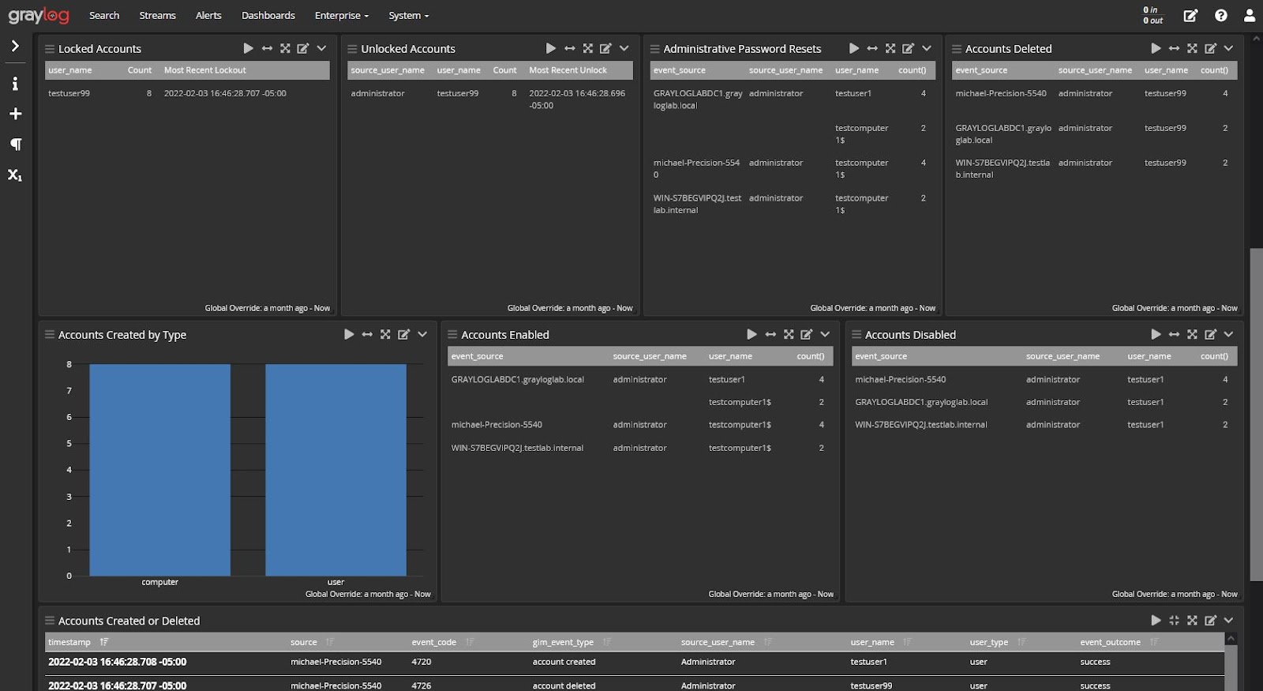Click the sidebar plus icon to create widget
This screenshot has height=691, width=1263.
click(15, 114)
